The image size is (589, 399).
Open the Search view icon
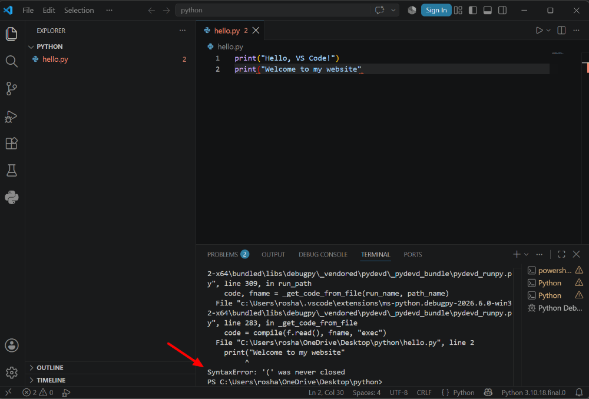12,61
